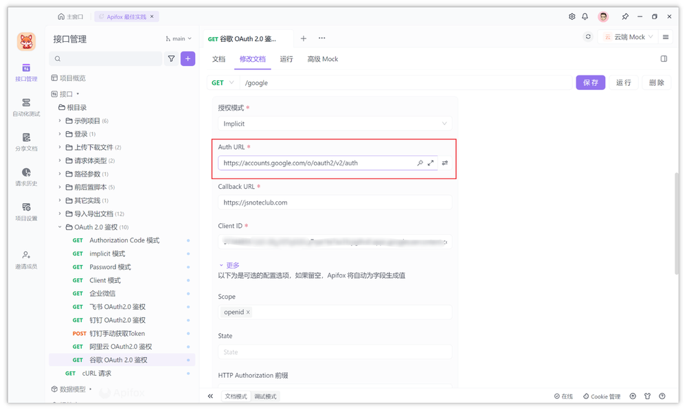Screen dimensions: 687x412
Task: Open the 运行 tab
Action: (286, 59)
